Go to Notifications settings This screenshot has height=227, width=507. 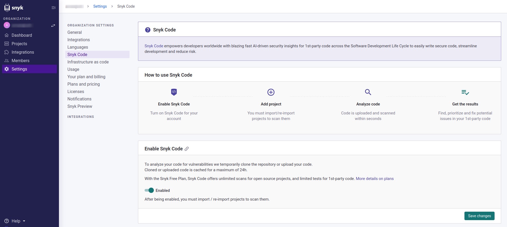pyautogui.click(x=79, y=99)
